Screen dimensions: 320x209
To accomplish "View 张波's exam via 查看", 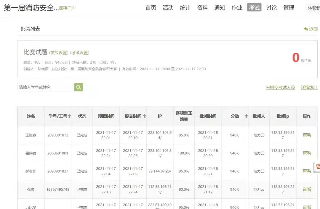I will [307, 189].
